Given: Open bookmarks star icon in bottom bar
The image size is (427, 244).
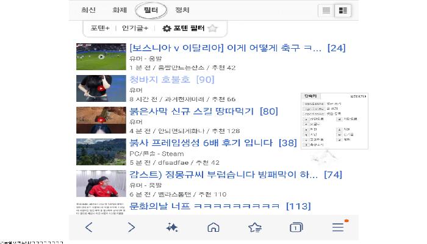Looking at the screenshot, I should (x=255, y=227).
